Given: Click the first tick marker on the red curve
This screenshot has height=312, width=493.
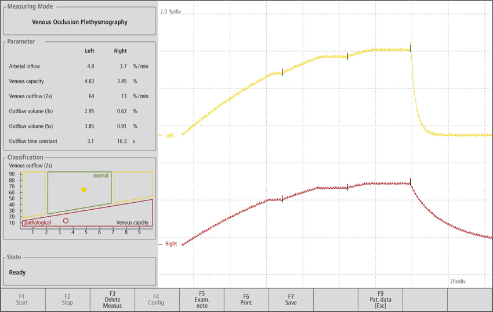Looking at the screenshot, I should [x=282, y=199].
